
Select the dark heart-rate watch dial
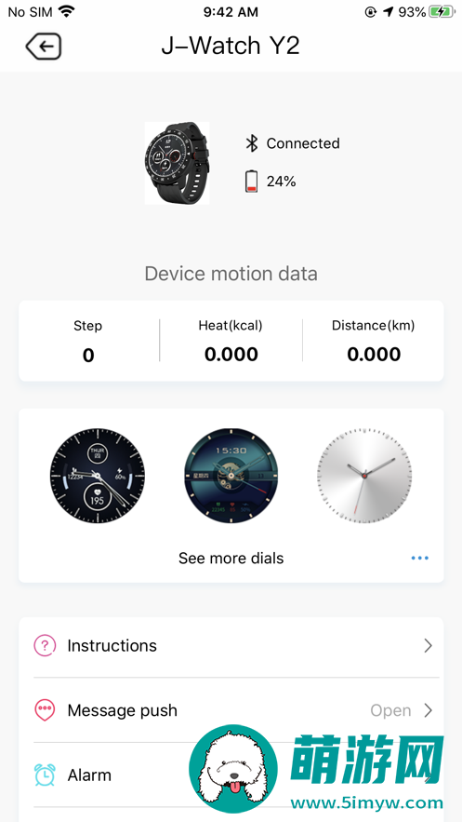click(x=98, y=476)
